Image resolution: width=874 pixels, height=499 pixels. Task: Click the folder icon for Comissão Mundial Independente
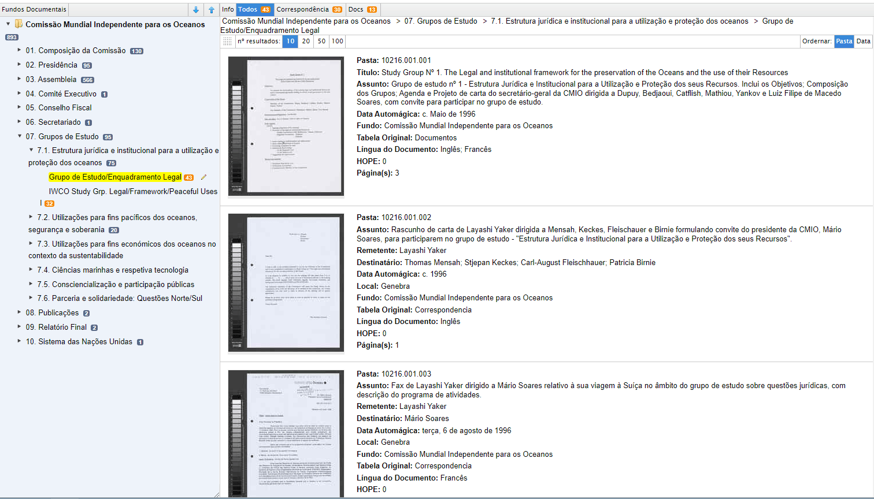pos(18,24)
